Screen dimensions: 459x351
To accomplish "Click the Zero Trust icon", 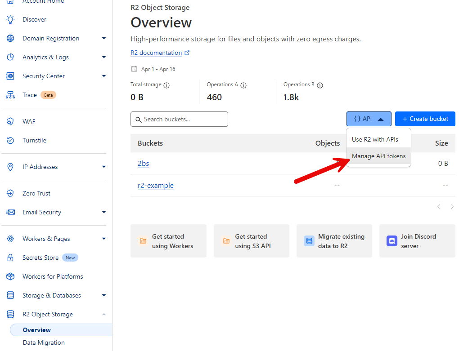I will pos(10,193).
